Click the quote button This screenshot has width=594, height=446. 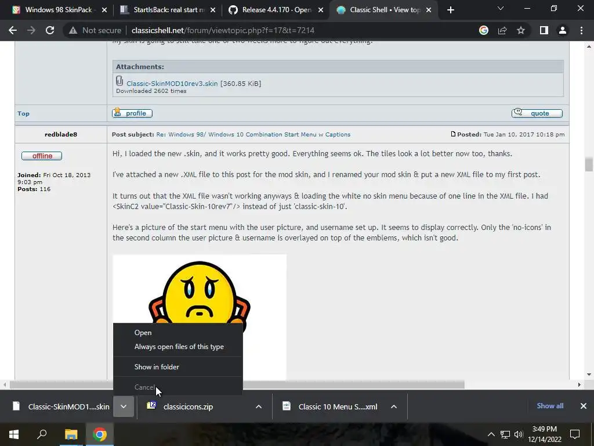537,113
